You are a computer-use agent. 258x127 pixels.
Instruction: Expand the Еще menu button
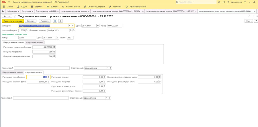249,21
